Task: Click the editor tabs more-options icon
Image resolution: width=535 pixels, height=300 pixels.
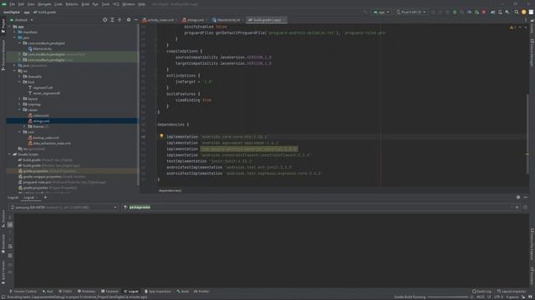Action: 526,20
